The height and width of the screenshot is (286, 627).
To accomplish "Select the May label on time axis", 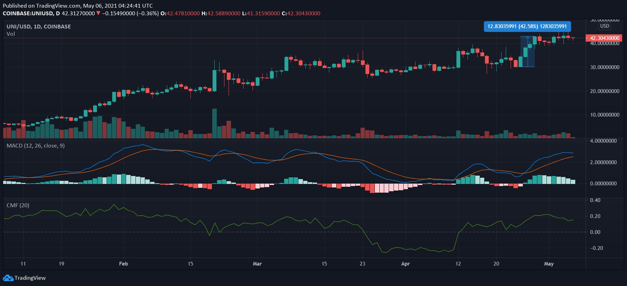I will click(549, 263).
